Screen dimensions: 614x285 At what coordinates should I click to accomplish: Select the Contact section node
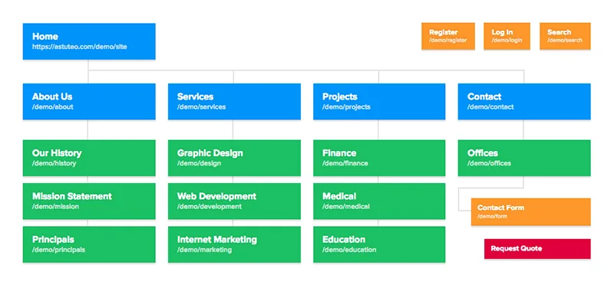[x=524, y=101]
